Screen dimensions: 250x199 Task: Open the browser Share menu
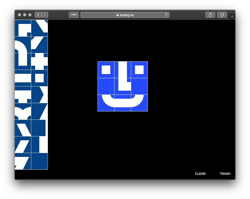click(210, 15)
